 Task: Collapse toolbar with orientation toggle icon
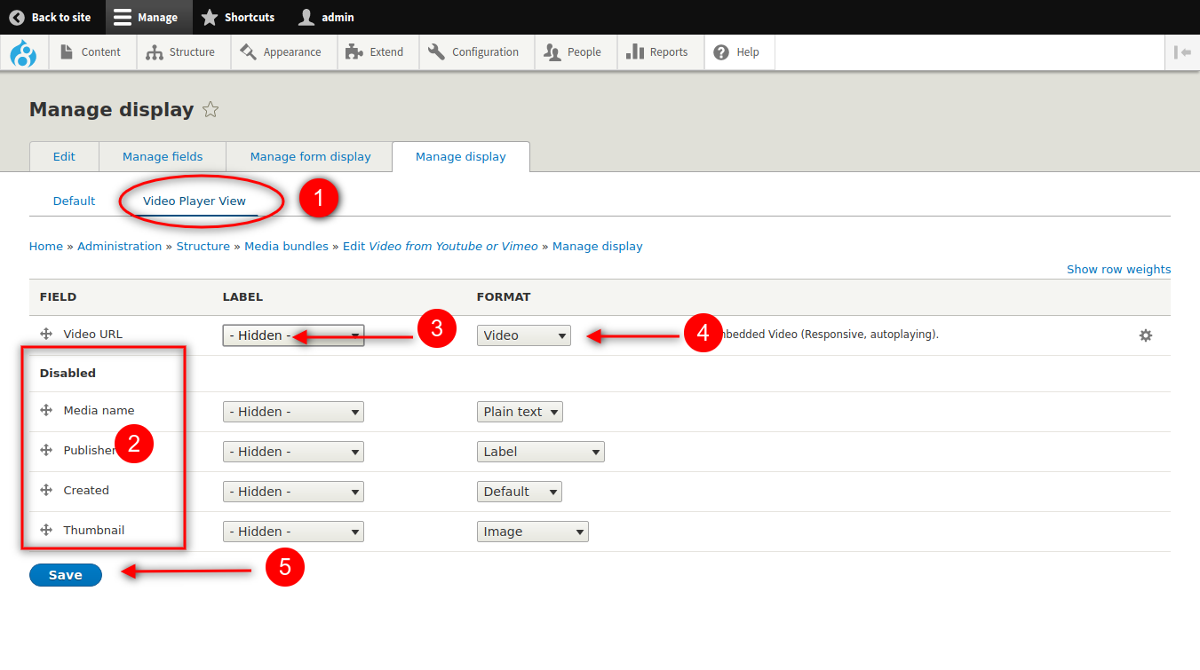(1182, 52)
